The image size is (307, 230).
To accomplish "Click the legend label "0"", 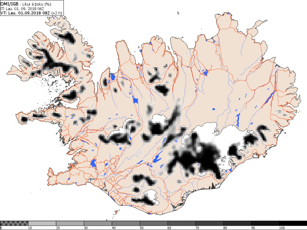I will [1, 228].
